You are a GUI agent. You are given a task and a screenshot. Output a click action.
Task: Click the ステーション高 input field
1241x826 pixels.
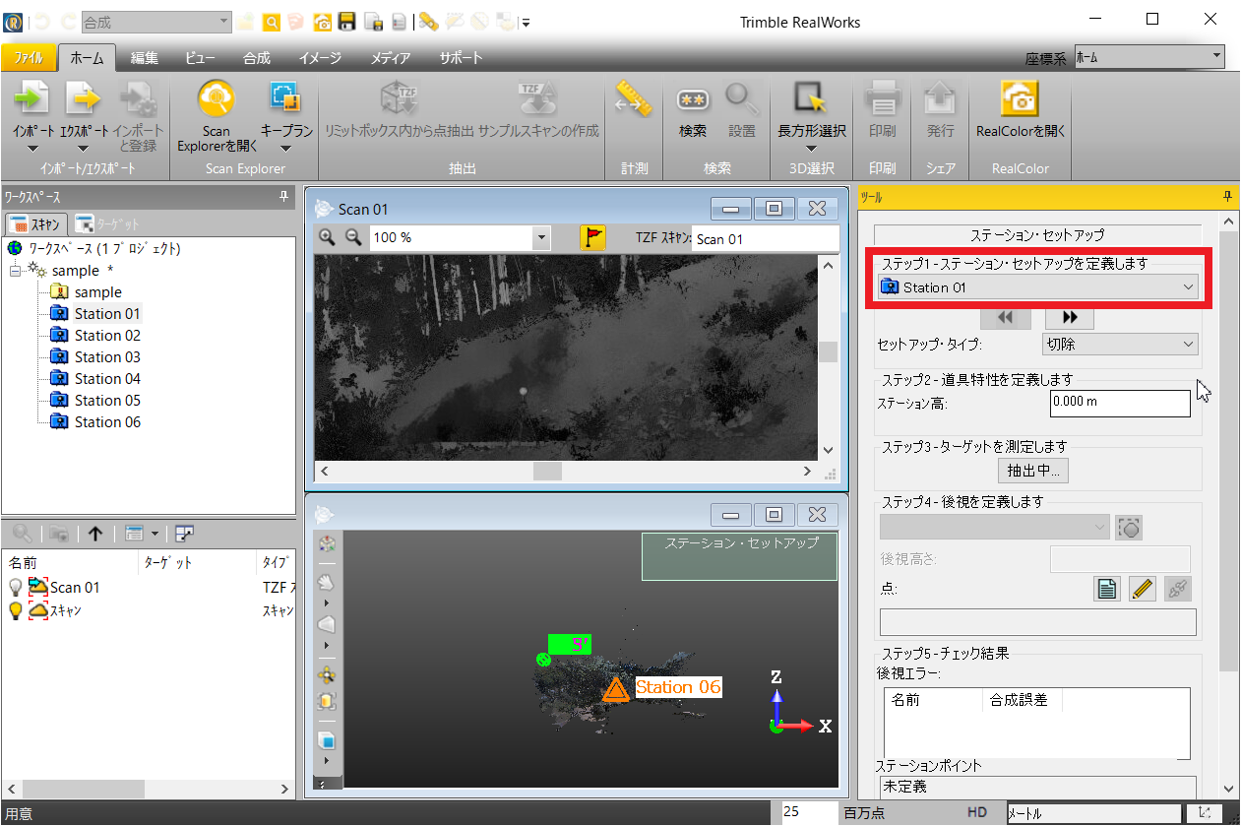(x=1120, y=403)
